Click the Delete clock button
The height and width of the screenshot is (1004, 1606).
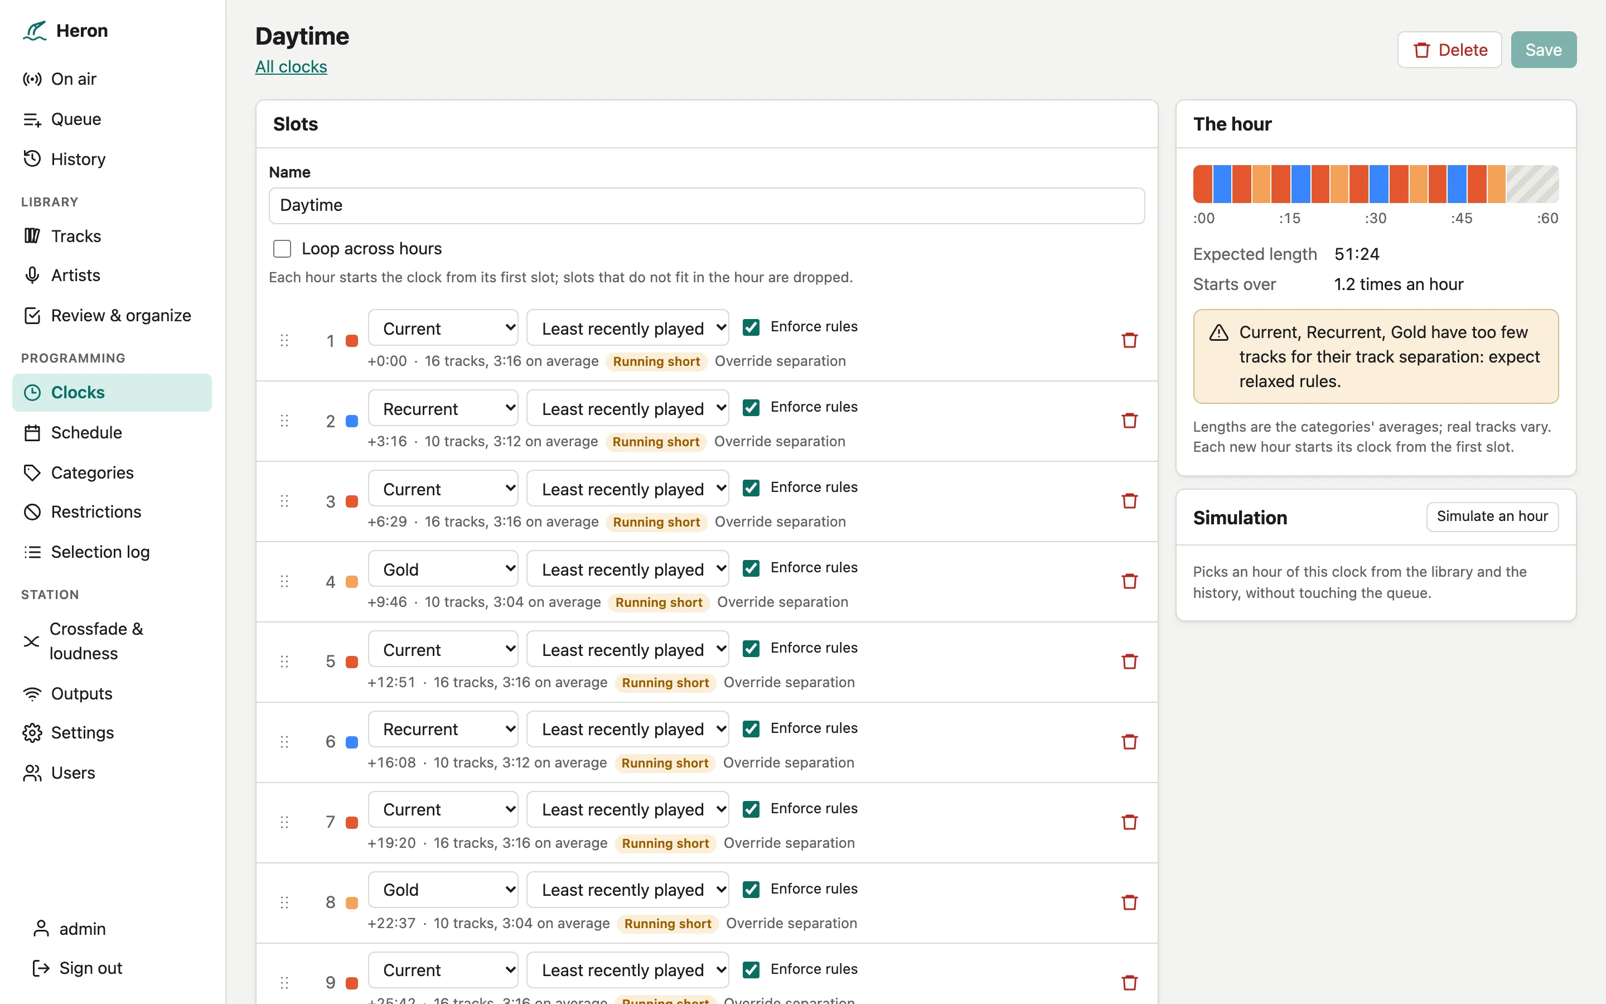pyautogui.click(x=1449, y=50)
